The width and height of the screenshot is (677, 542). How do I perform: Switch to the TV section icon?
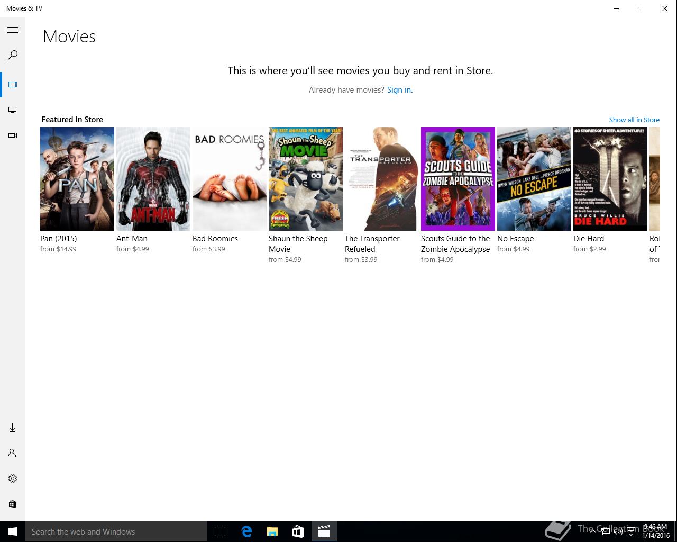(13, 110)
